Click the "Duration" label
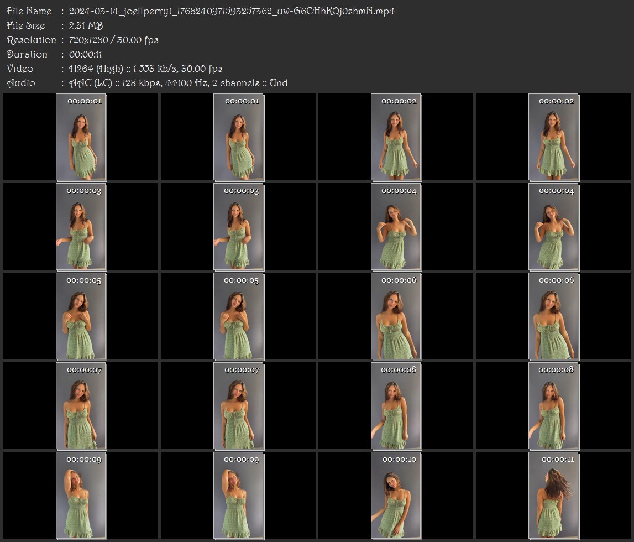634x542 pixels. pos(27,54)
